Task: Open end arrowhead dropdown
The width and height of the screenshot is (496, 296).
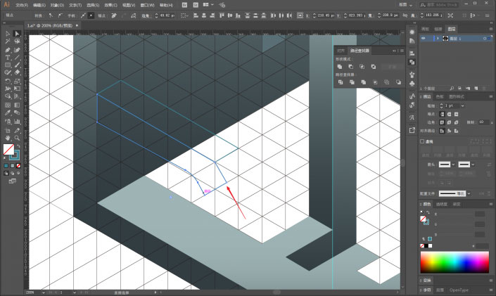Action: coord(473,165)
